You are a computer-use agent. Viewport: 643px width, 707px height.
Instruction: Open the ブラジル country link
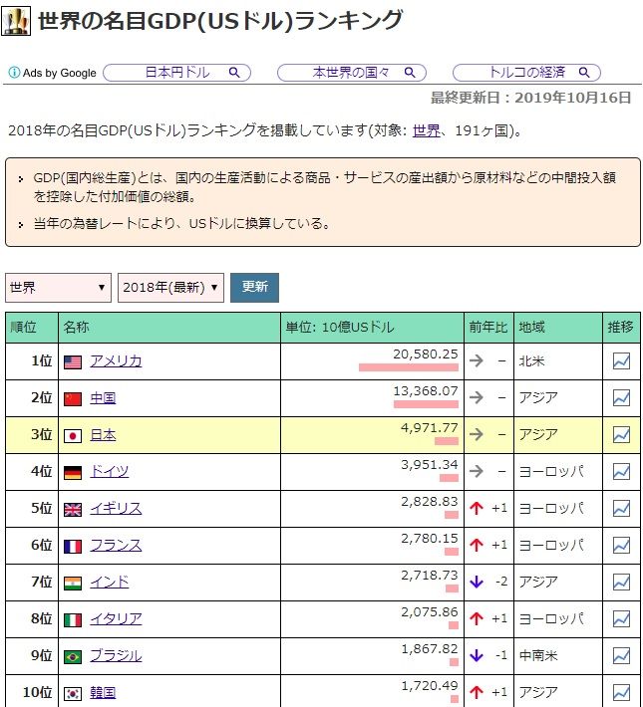click(x=116, y=655)
